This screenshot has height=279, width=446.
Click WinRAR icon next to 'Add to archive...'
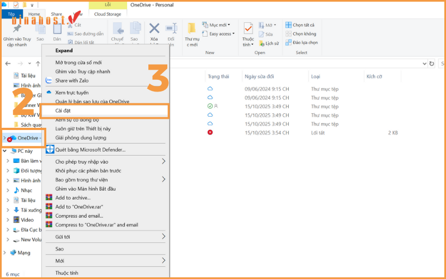[x=49, y=198]
